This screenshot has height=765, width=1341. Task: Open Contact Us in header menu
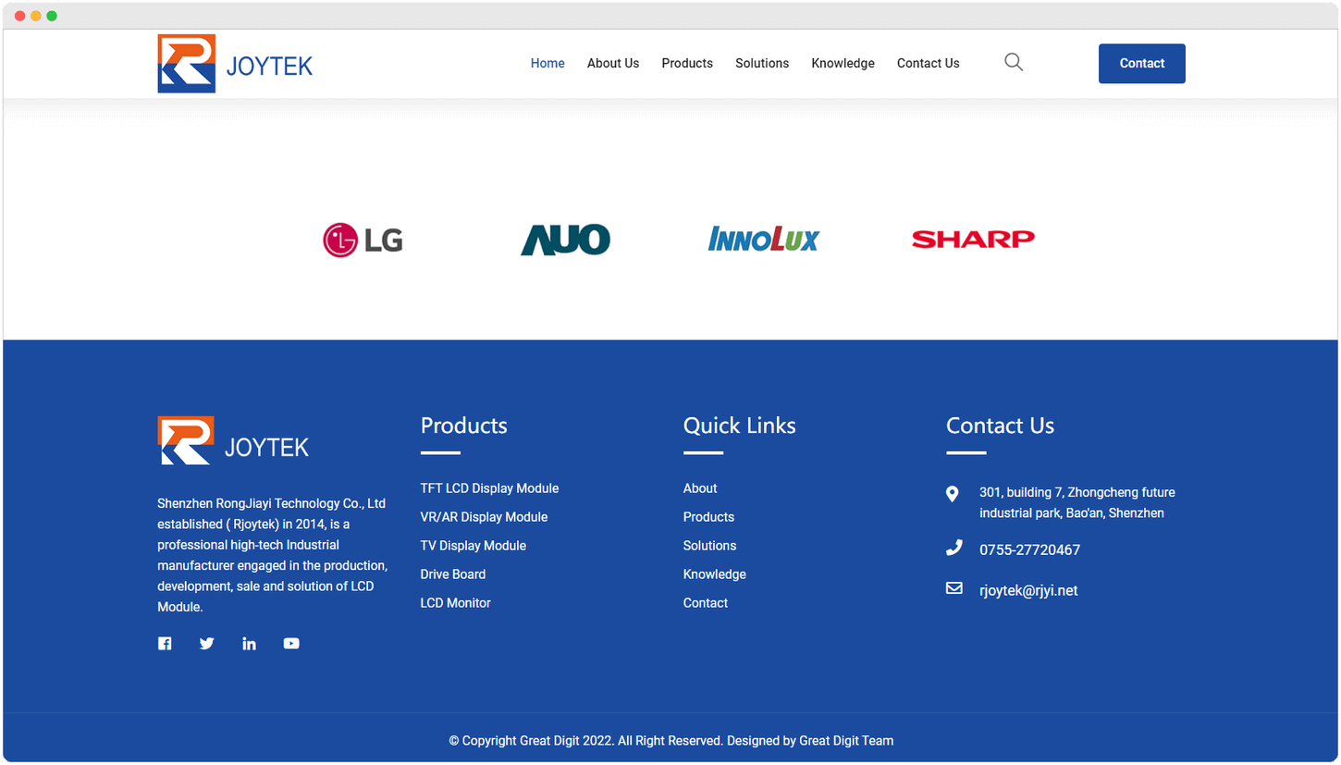coord(928,64)
